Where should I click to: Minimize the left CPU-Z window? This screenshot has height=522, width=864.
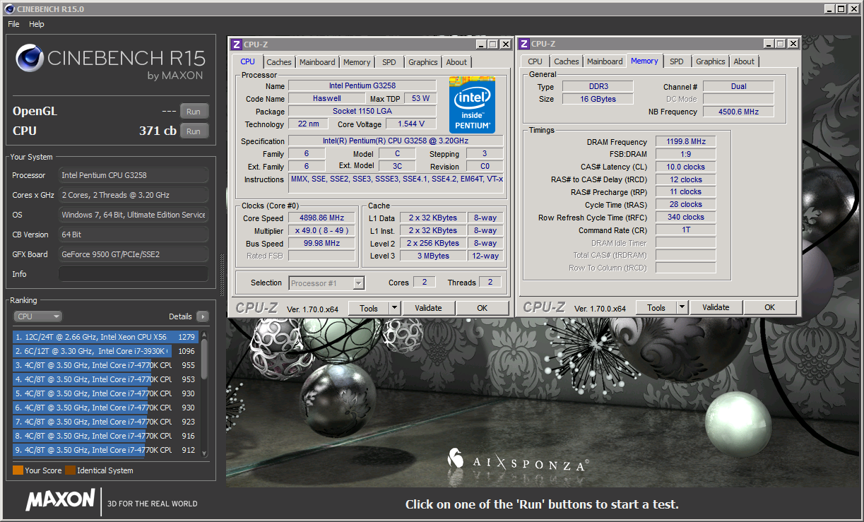coord(480,44)
